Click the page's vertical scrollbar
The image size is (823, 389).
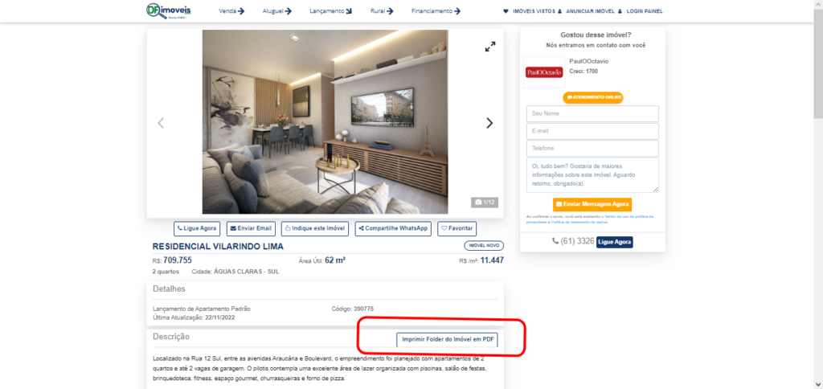[817, 194]
